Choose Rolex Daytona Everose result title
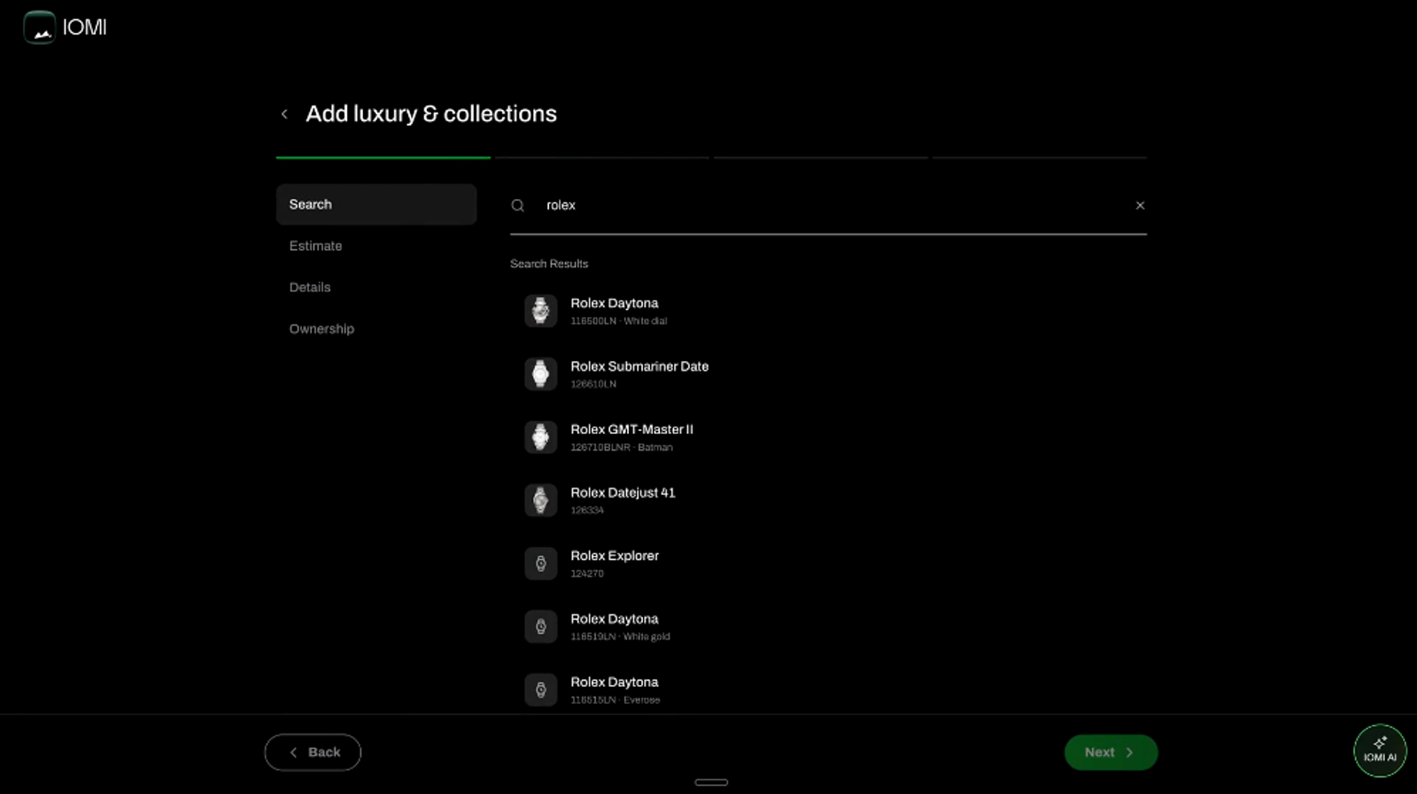The image size is (1417, 794). pos(615,682)
